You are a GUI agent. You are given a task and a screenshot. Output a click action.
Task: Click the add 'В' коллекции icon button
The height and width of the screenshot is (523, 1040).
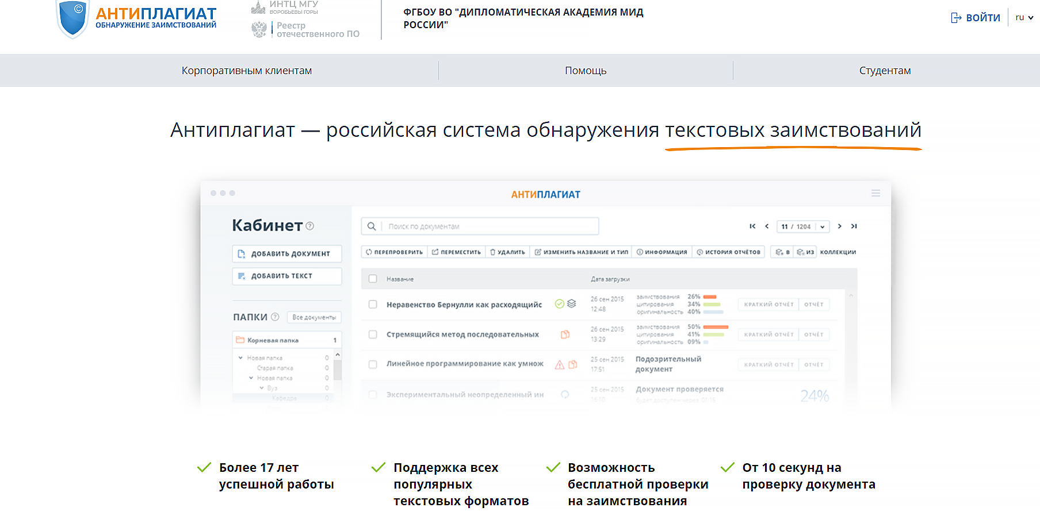tap(782, 252)
